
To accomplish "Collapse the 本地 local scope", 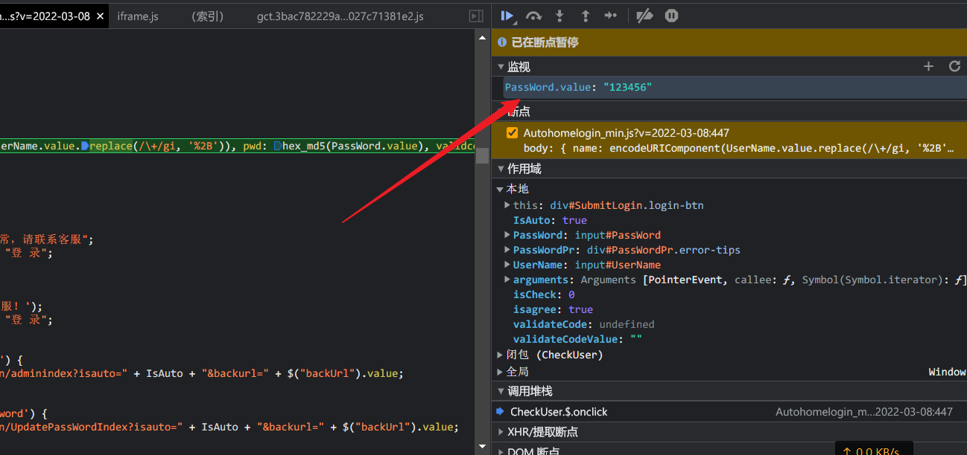I will coord(501,189).
